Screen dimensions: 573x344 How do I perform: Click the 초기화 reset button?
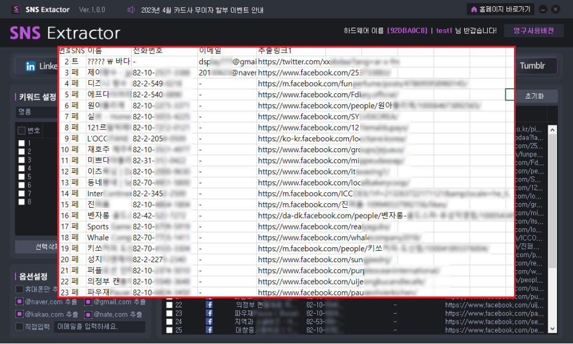pos(536,96)
